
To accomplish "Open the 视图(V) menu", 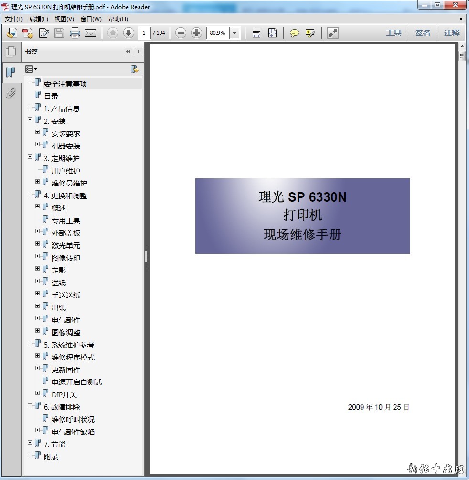I will click(x=64, y=19).
